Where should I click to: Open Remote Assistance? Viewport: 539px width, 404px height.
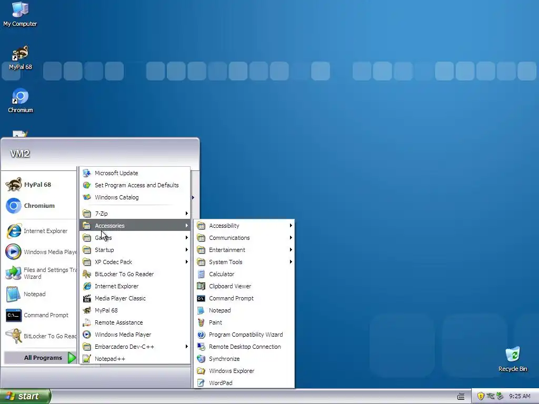[x=135, y=322]
